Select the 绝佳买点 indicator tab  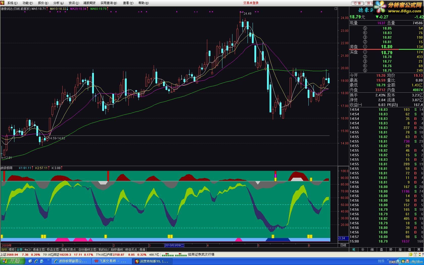(x=131, y=250)
